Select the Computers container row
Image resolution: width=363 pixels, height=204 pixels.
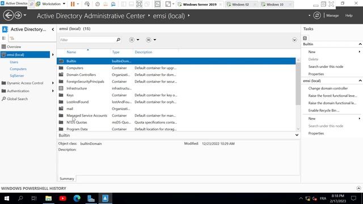(x=176, y=68)
